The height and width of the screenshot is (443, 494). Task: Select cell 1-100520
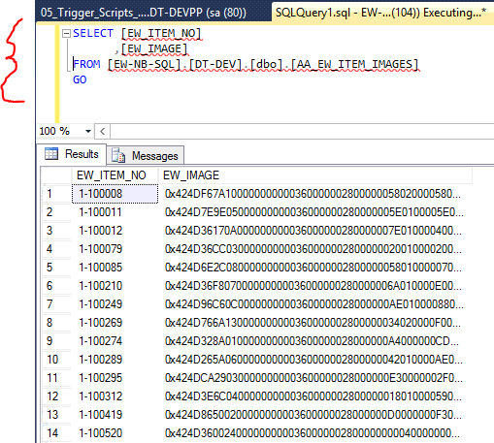click(x=115, y=433)
